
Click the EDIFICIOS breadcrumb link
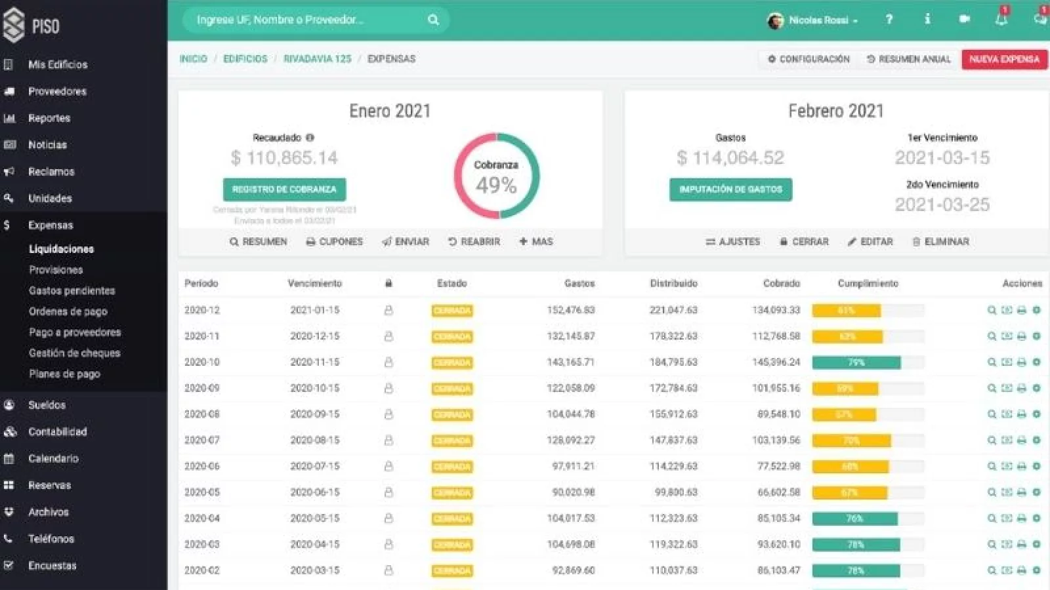click(x=245, y=59)
